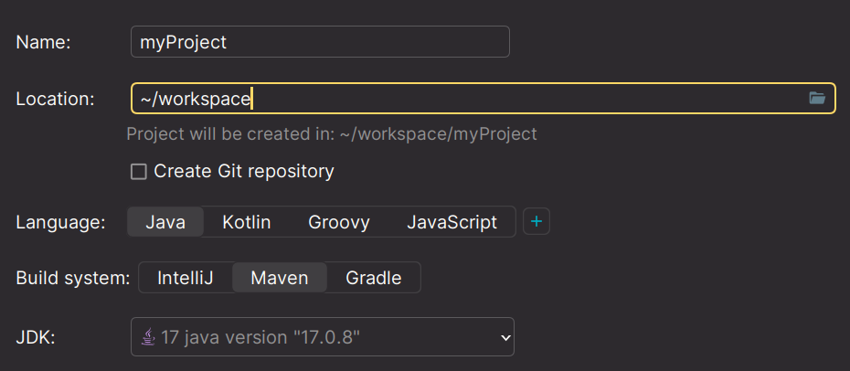This screenshot has height=371, width=850.
Task: Switch language to Groovy
Action: 338,222
